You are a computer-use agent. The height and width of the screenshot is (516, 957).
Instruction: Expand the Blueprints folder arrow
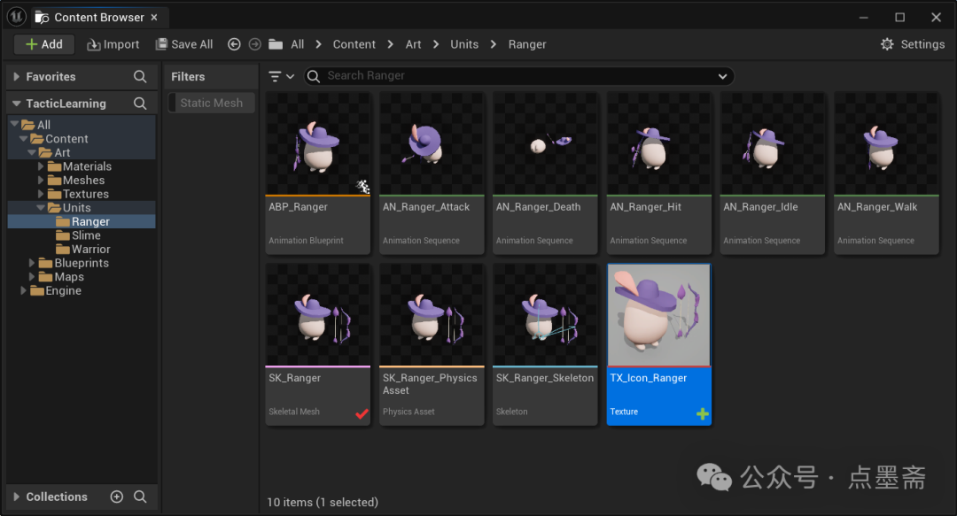click(32, 263)
